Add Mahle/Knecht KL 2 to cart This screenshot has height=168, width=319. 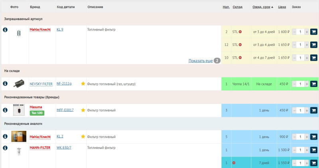(313, 137)
